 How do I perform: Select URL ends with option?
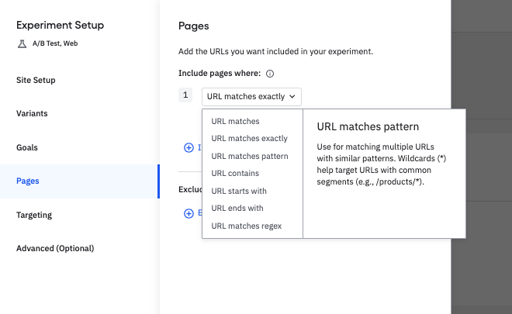click(237, 209)
